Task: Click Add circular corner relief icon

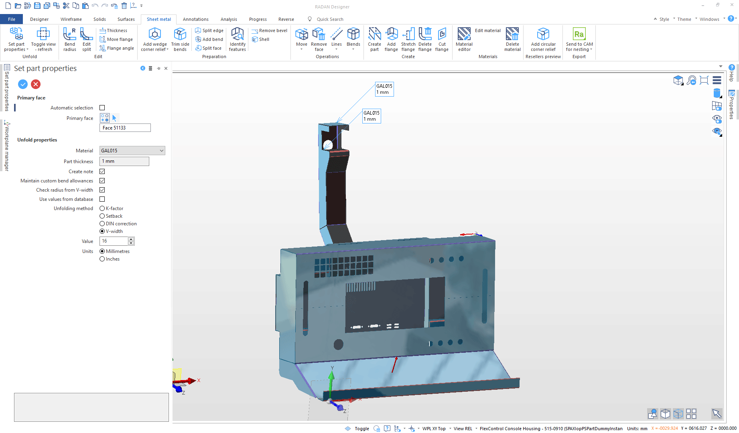Action: [x=543, y=35]
